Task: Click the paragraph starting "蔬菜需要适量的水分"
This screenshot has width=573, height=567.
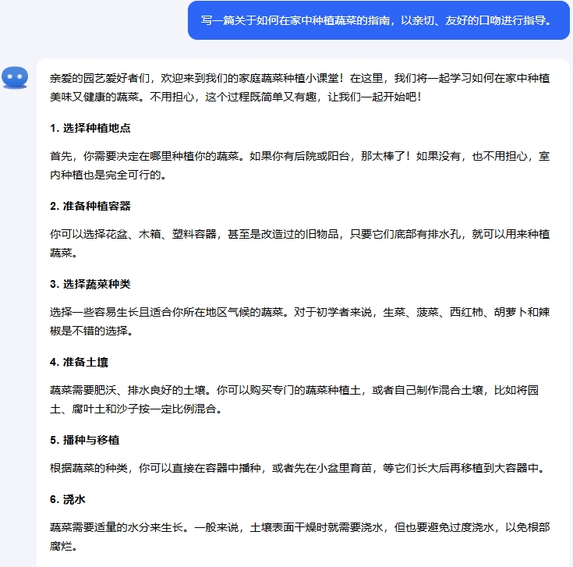Action: [x=299, y=537]
